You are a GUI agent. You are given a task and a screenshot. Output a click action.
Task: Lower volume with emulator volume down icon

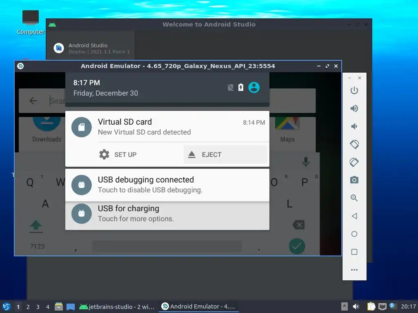point(354,126)
